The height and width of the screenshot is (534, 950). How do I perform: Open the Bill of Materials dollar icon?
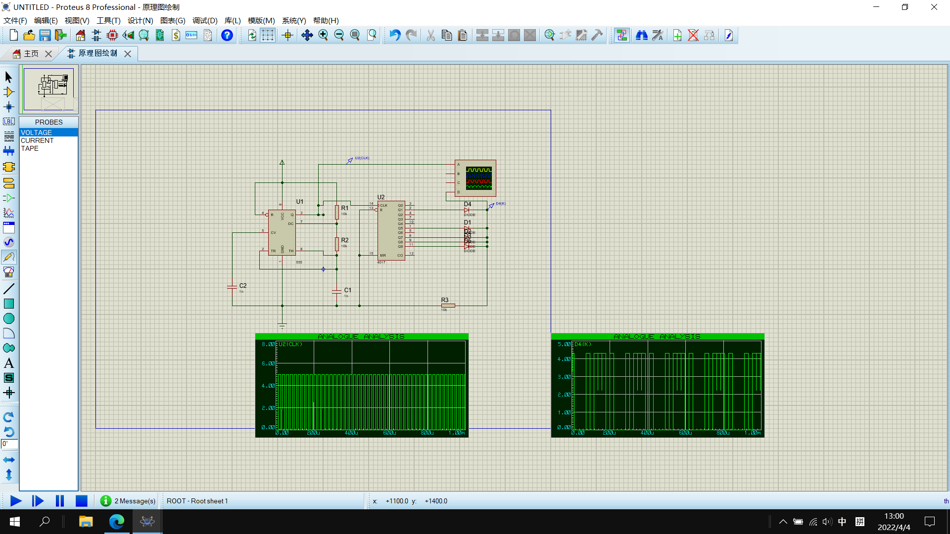(x=176, y=35)
